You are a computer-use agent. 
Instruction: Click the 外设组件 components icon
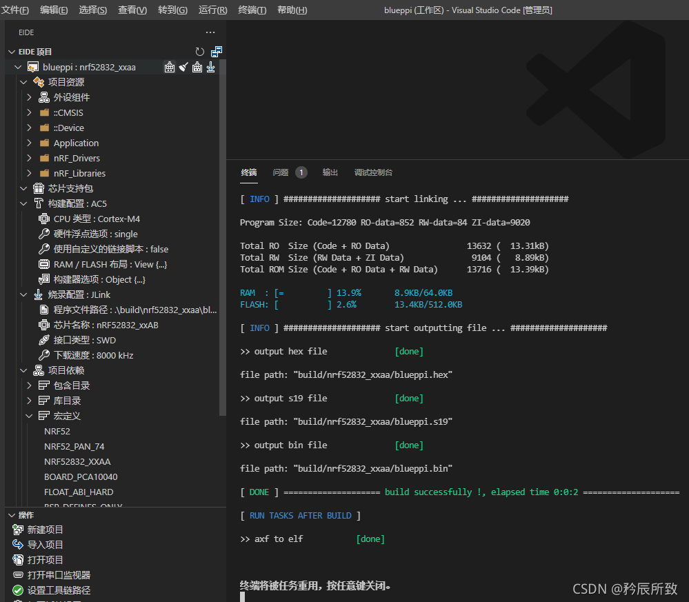(44, 97)
